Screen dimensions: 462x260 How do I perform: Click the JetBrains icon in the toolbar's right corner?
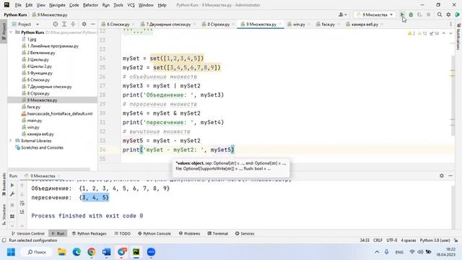point(458,14)
